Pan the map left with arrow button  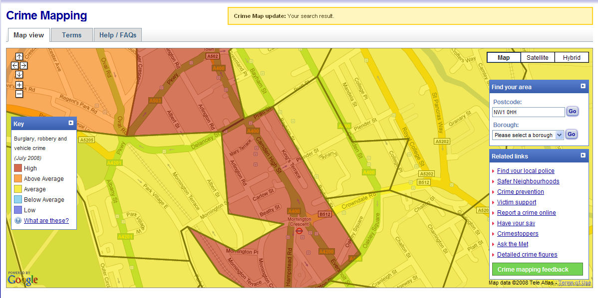[x=14, y=66]
